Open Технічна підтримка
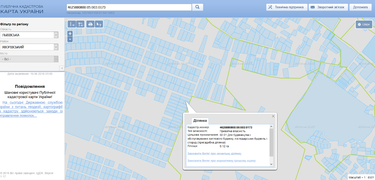 [287, 7]
